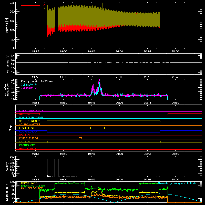Image resolution: width=205 pixels, height=205 pixels.
Task: Click the FLARE_FLAG label
Action: pos(27,128)
